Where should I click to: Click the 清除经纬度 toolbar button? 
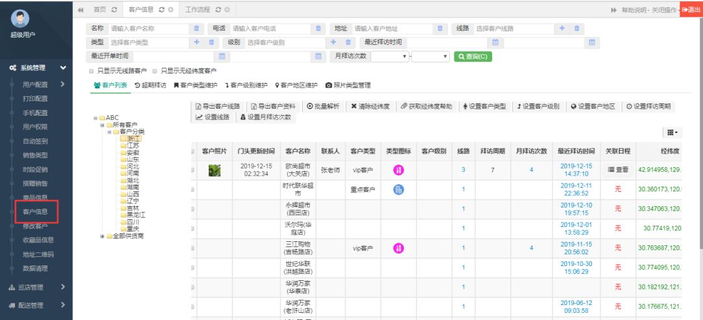pos(371,106)
